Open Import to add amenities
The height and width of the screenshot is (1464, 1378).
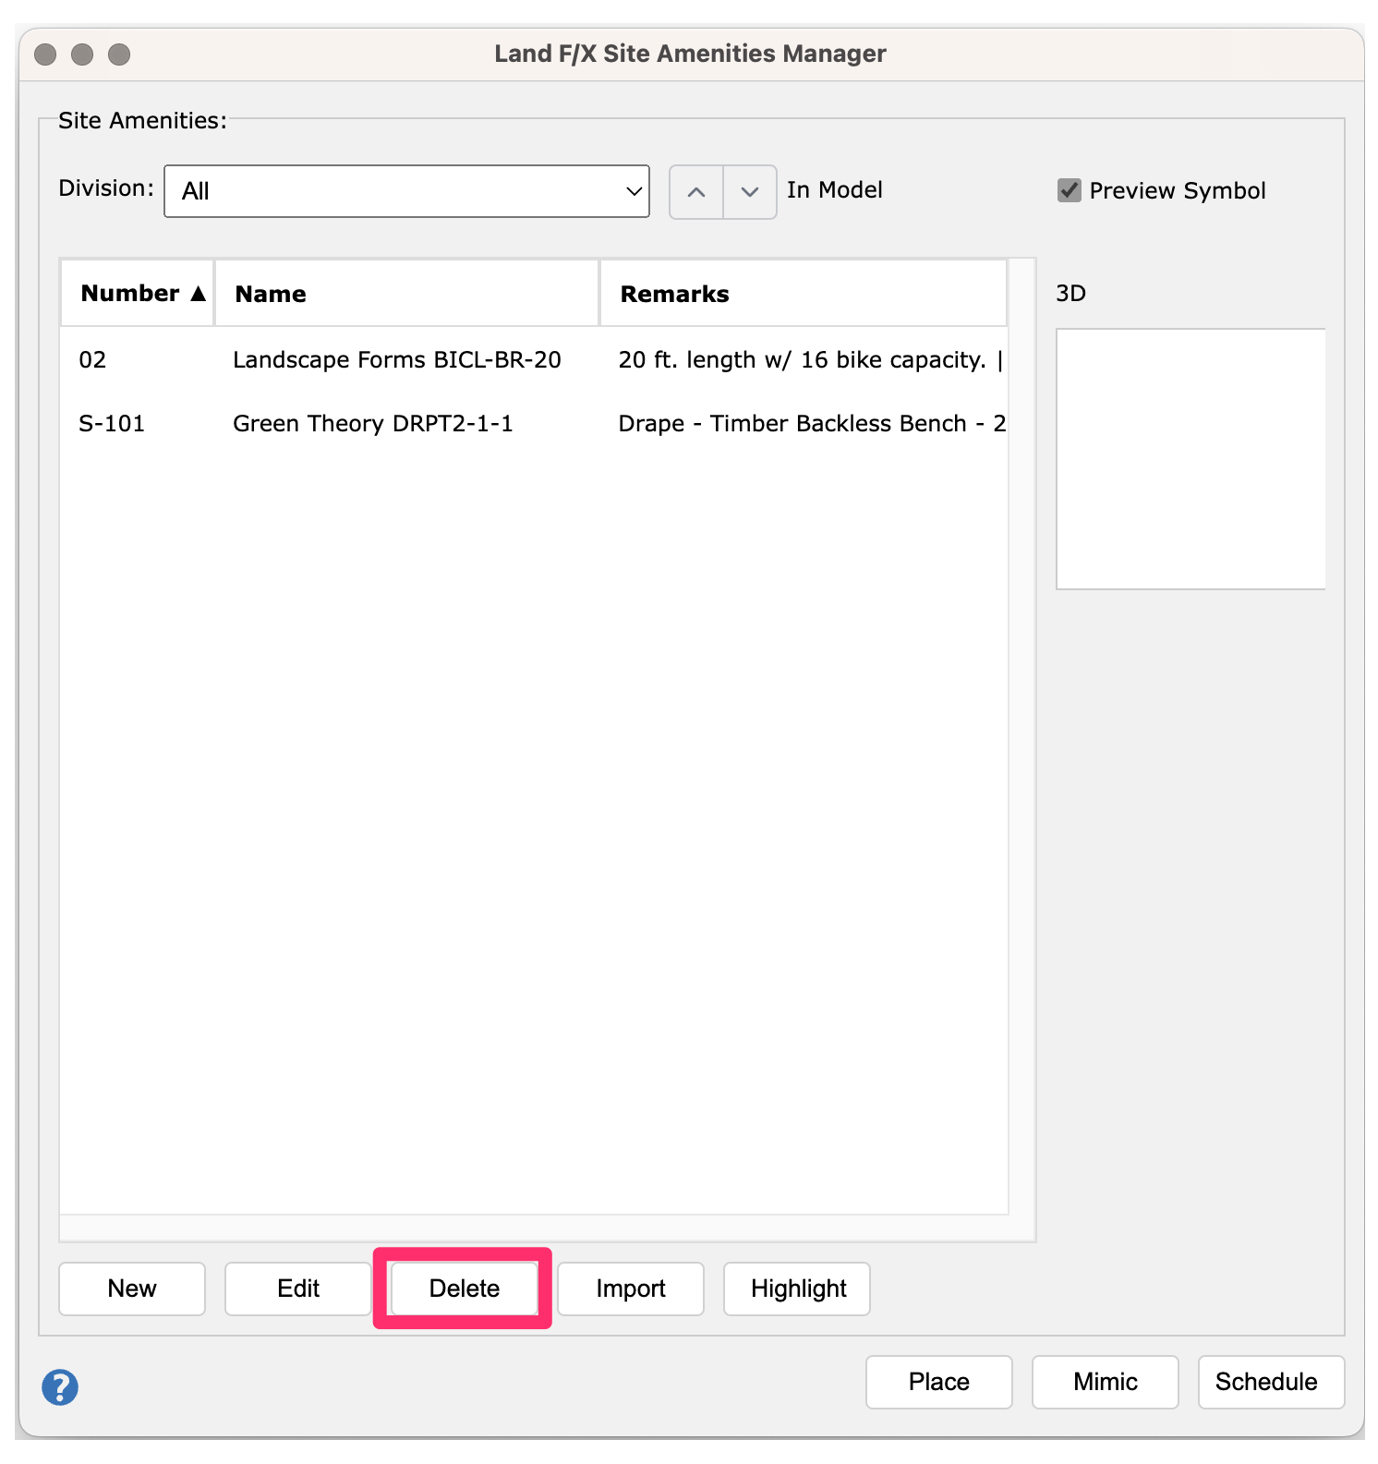pyautogui.click(x=630, y=1289)
